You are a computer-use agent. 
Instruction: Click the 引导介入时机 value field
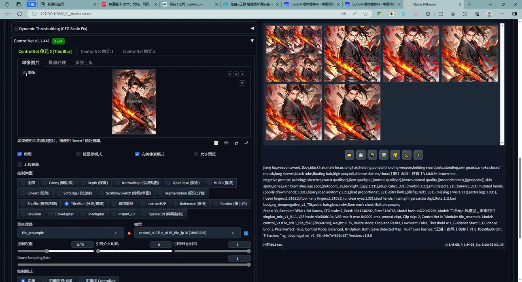tap(161, 244)
